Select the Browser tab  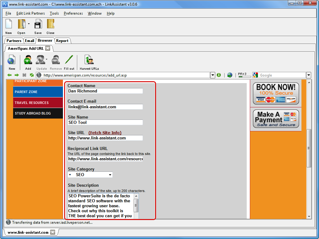45,40
